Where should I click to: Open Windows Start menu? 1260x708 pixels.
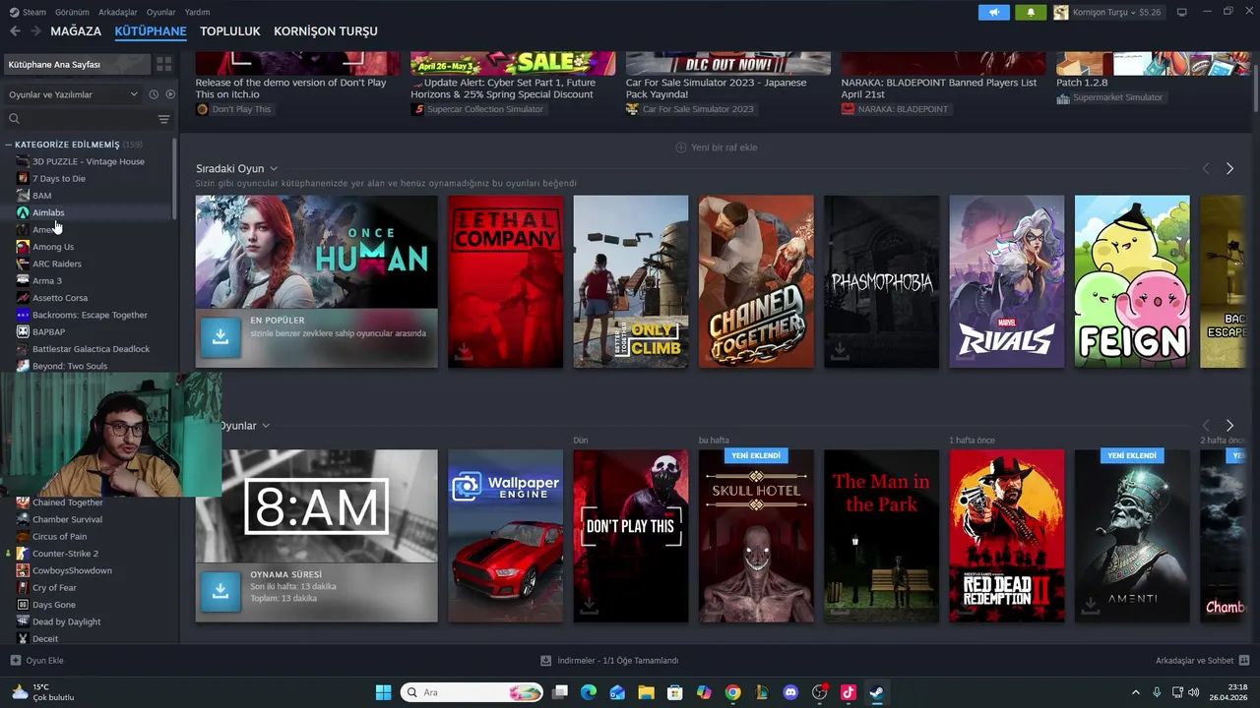(383, 692)
